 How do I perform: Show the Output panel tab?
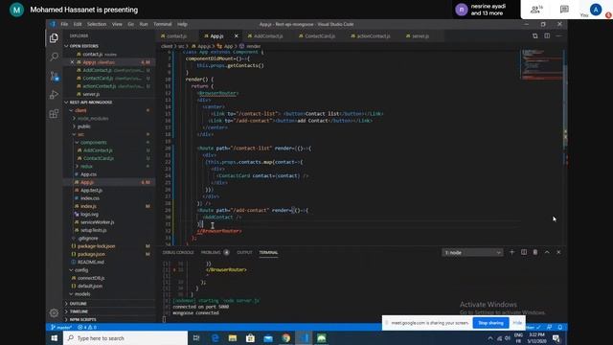pos(244,252)
